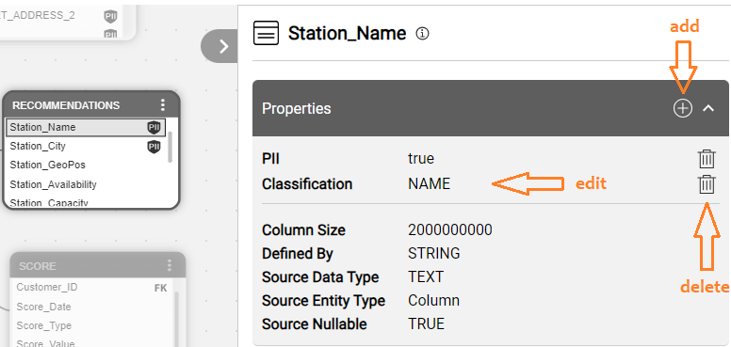Collapse the Properties section chevron
Screen dimensions: 731x347
708,108
